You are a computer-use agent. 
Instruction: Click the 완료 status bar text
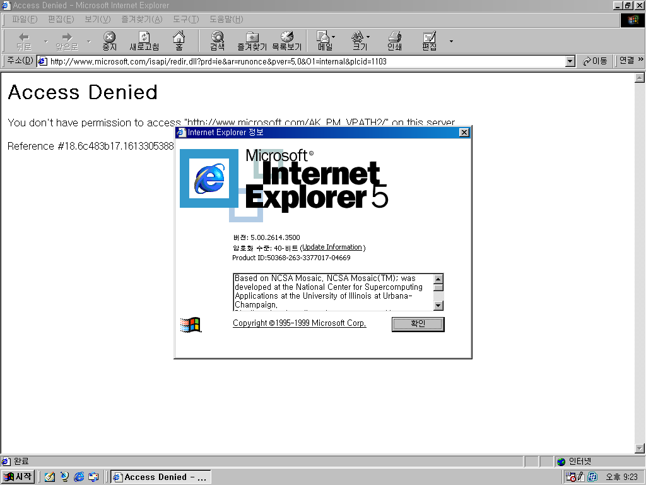[21, 461]
